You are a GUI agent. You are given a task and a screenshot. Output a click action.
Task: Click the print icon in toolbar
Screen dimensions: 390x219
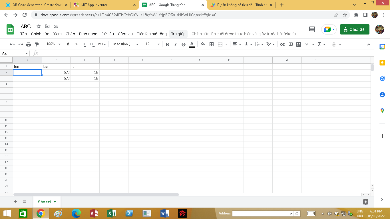pyautogui.click(x=29, y=44)
